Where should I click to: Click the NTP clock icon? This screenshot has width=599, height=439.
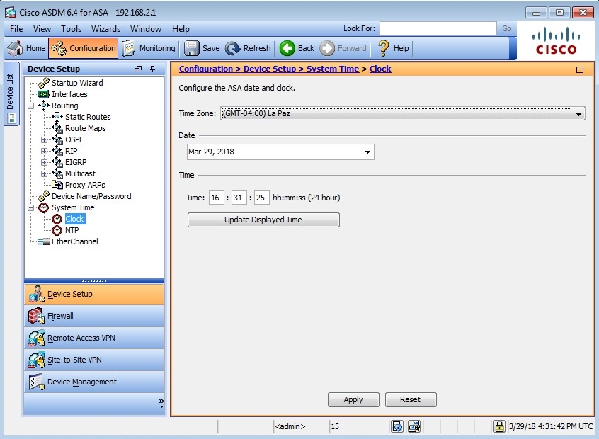(x=57, y=230)
